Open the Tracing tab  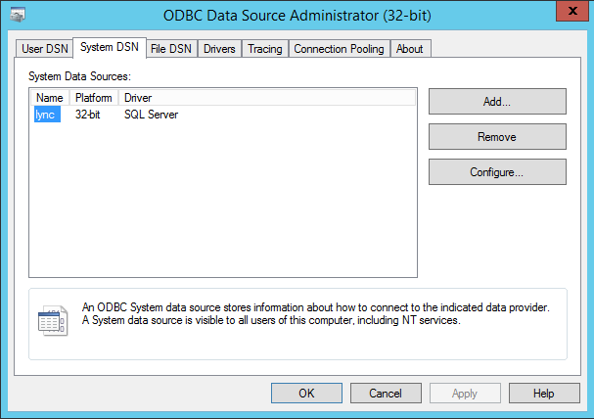coord(264,49)
